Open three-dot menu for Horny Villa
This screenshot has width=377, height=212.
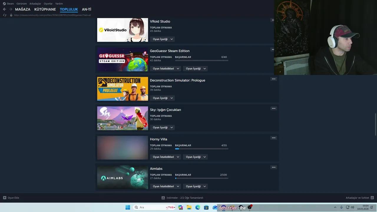pyautogui.click(x=274, y=138)
